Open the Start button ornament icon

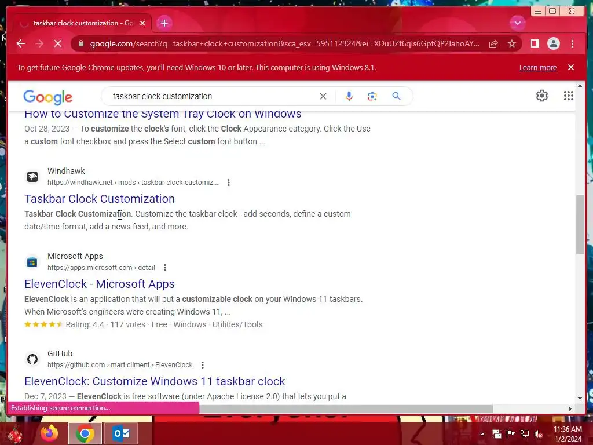(x=15, y=435)
